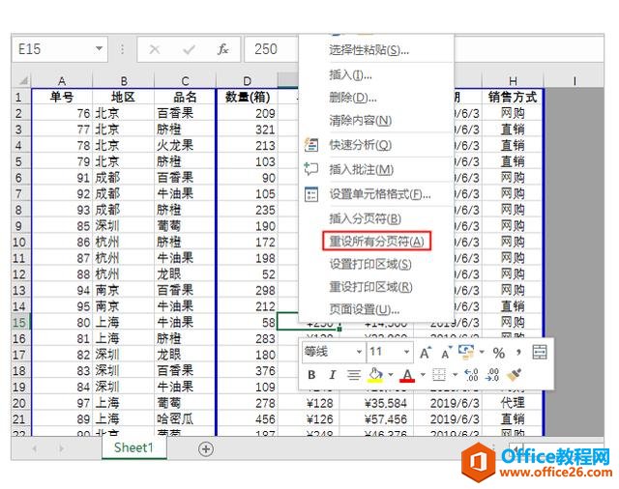Click the formula bar value 250
The height and width of the screenshot is (489, 619).
coord(266,49)
